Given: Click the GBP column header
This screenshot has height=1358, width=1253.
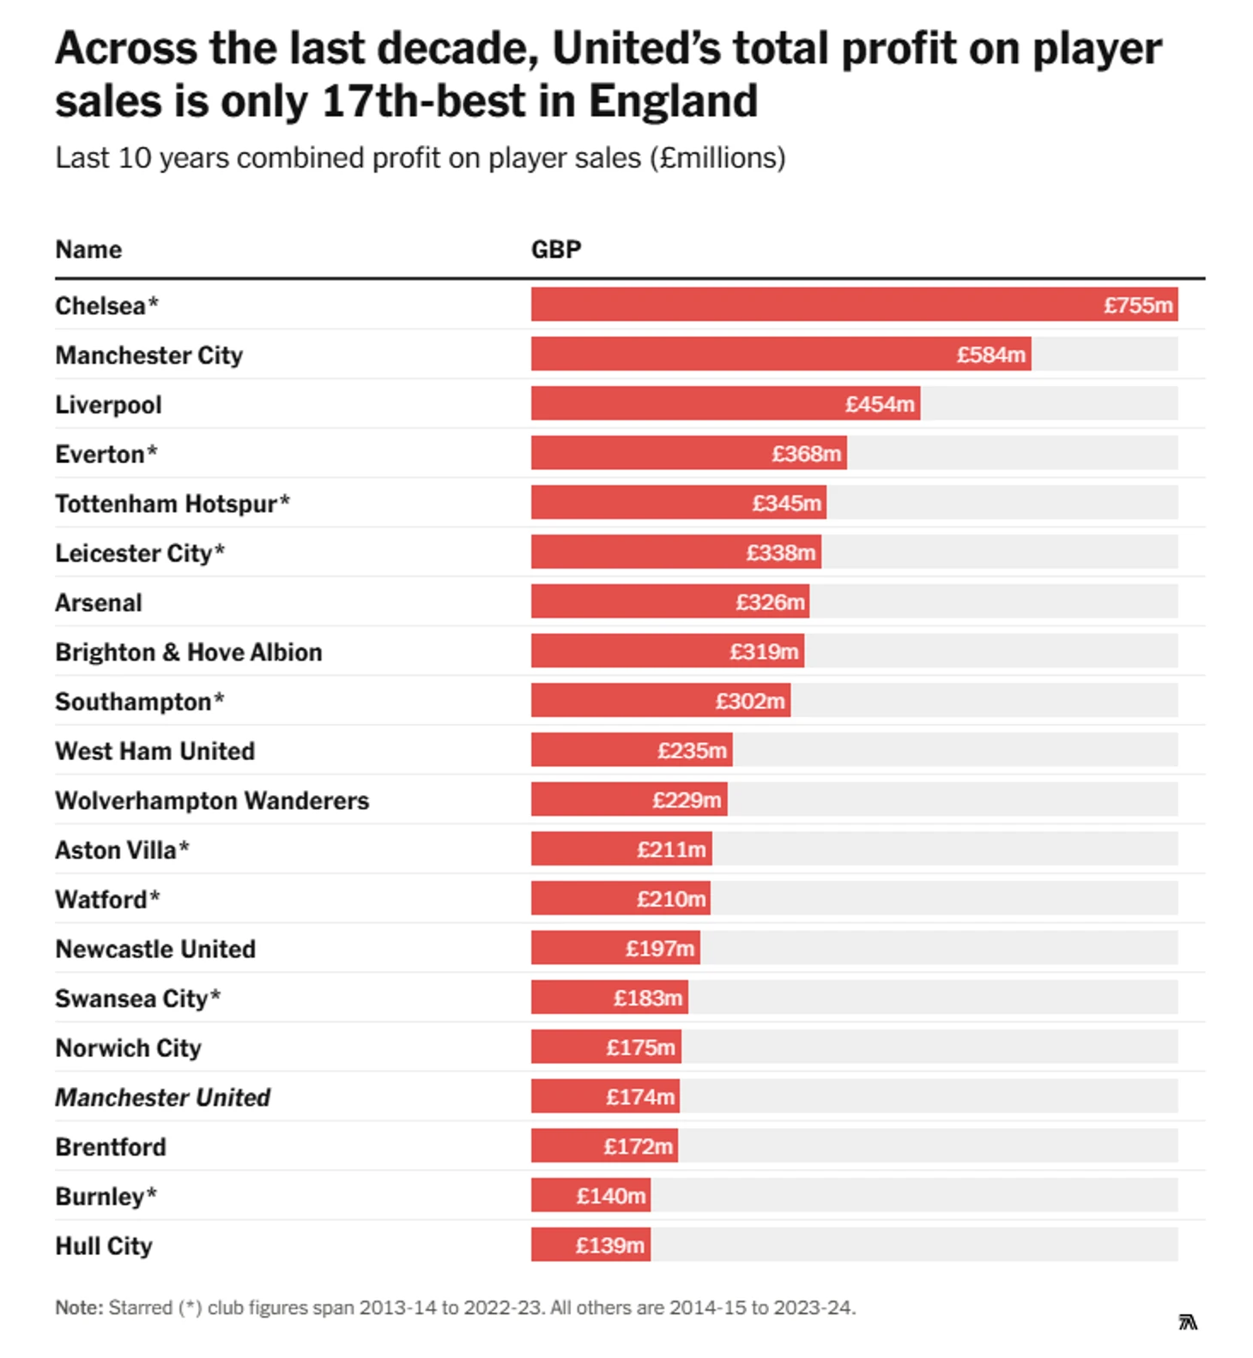Looking at the screenshot, I should click(x=556, y=250).
